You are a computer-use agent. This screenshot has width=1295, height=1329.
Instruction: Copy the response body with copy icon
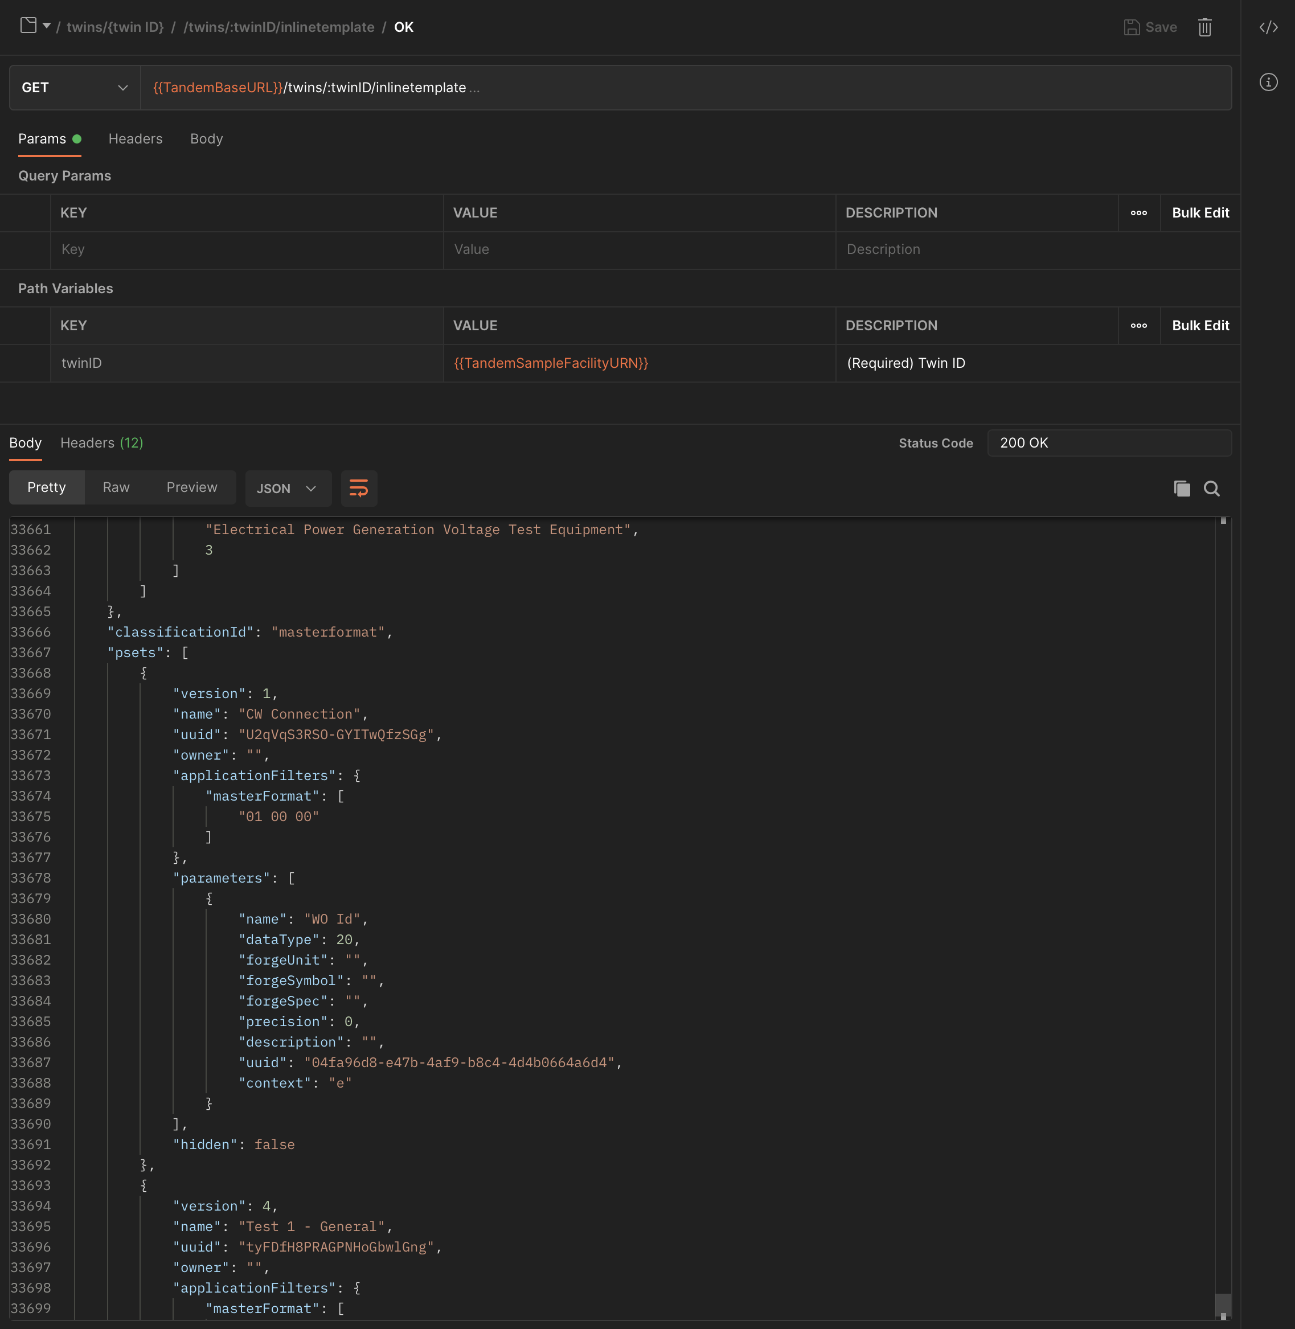click(x=1182, y=489)
